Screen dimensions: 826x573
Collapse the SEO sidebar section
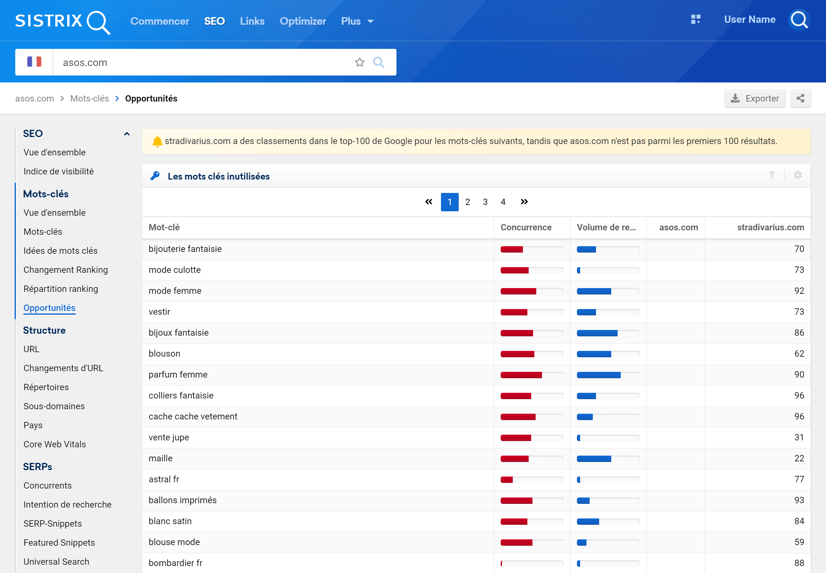126,134
